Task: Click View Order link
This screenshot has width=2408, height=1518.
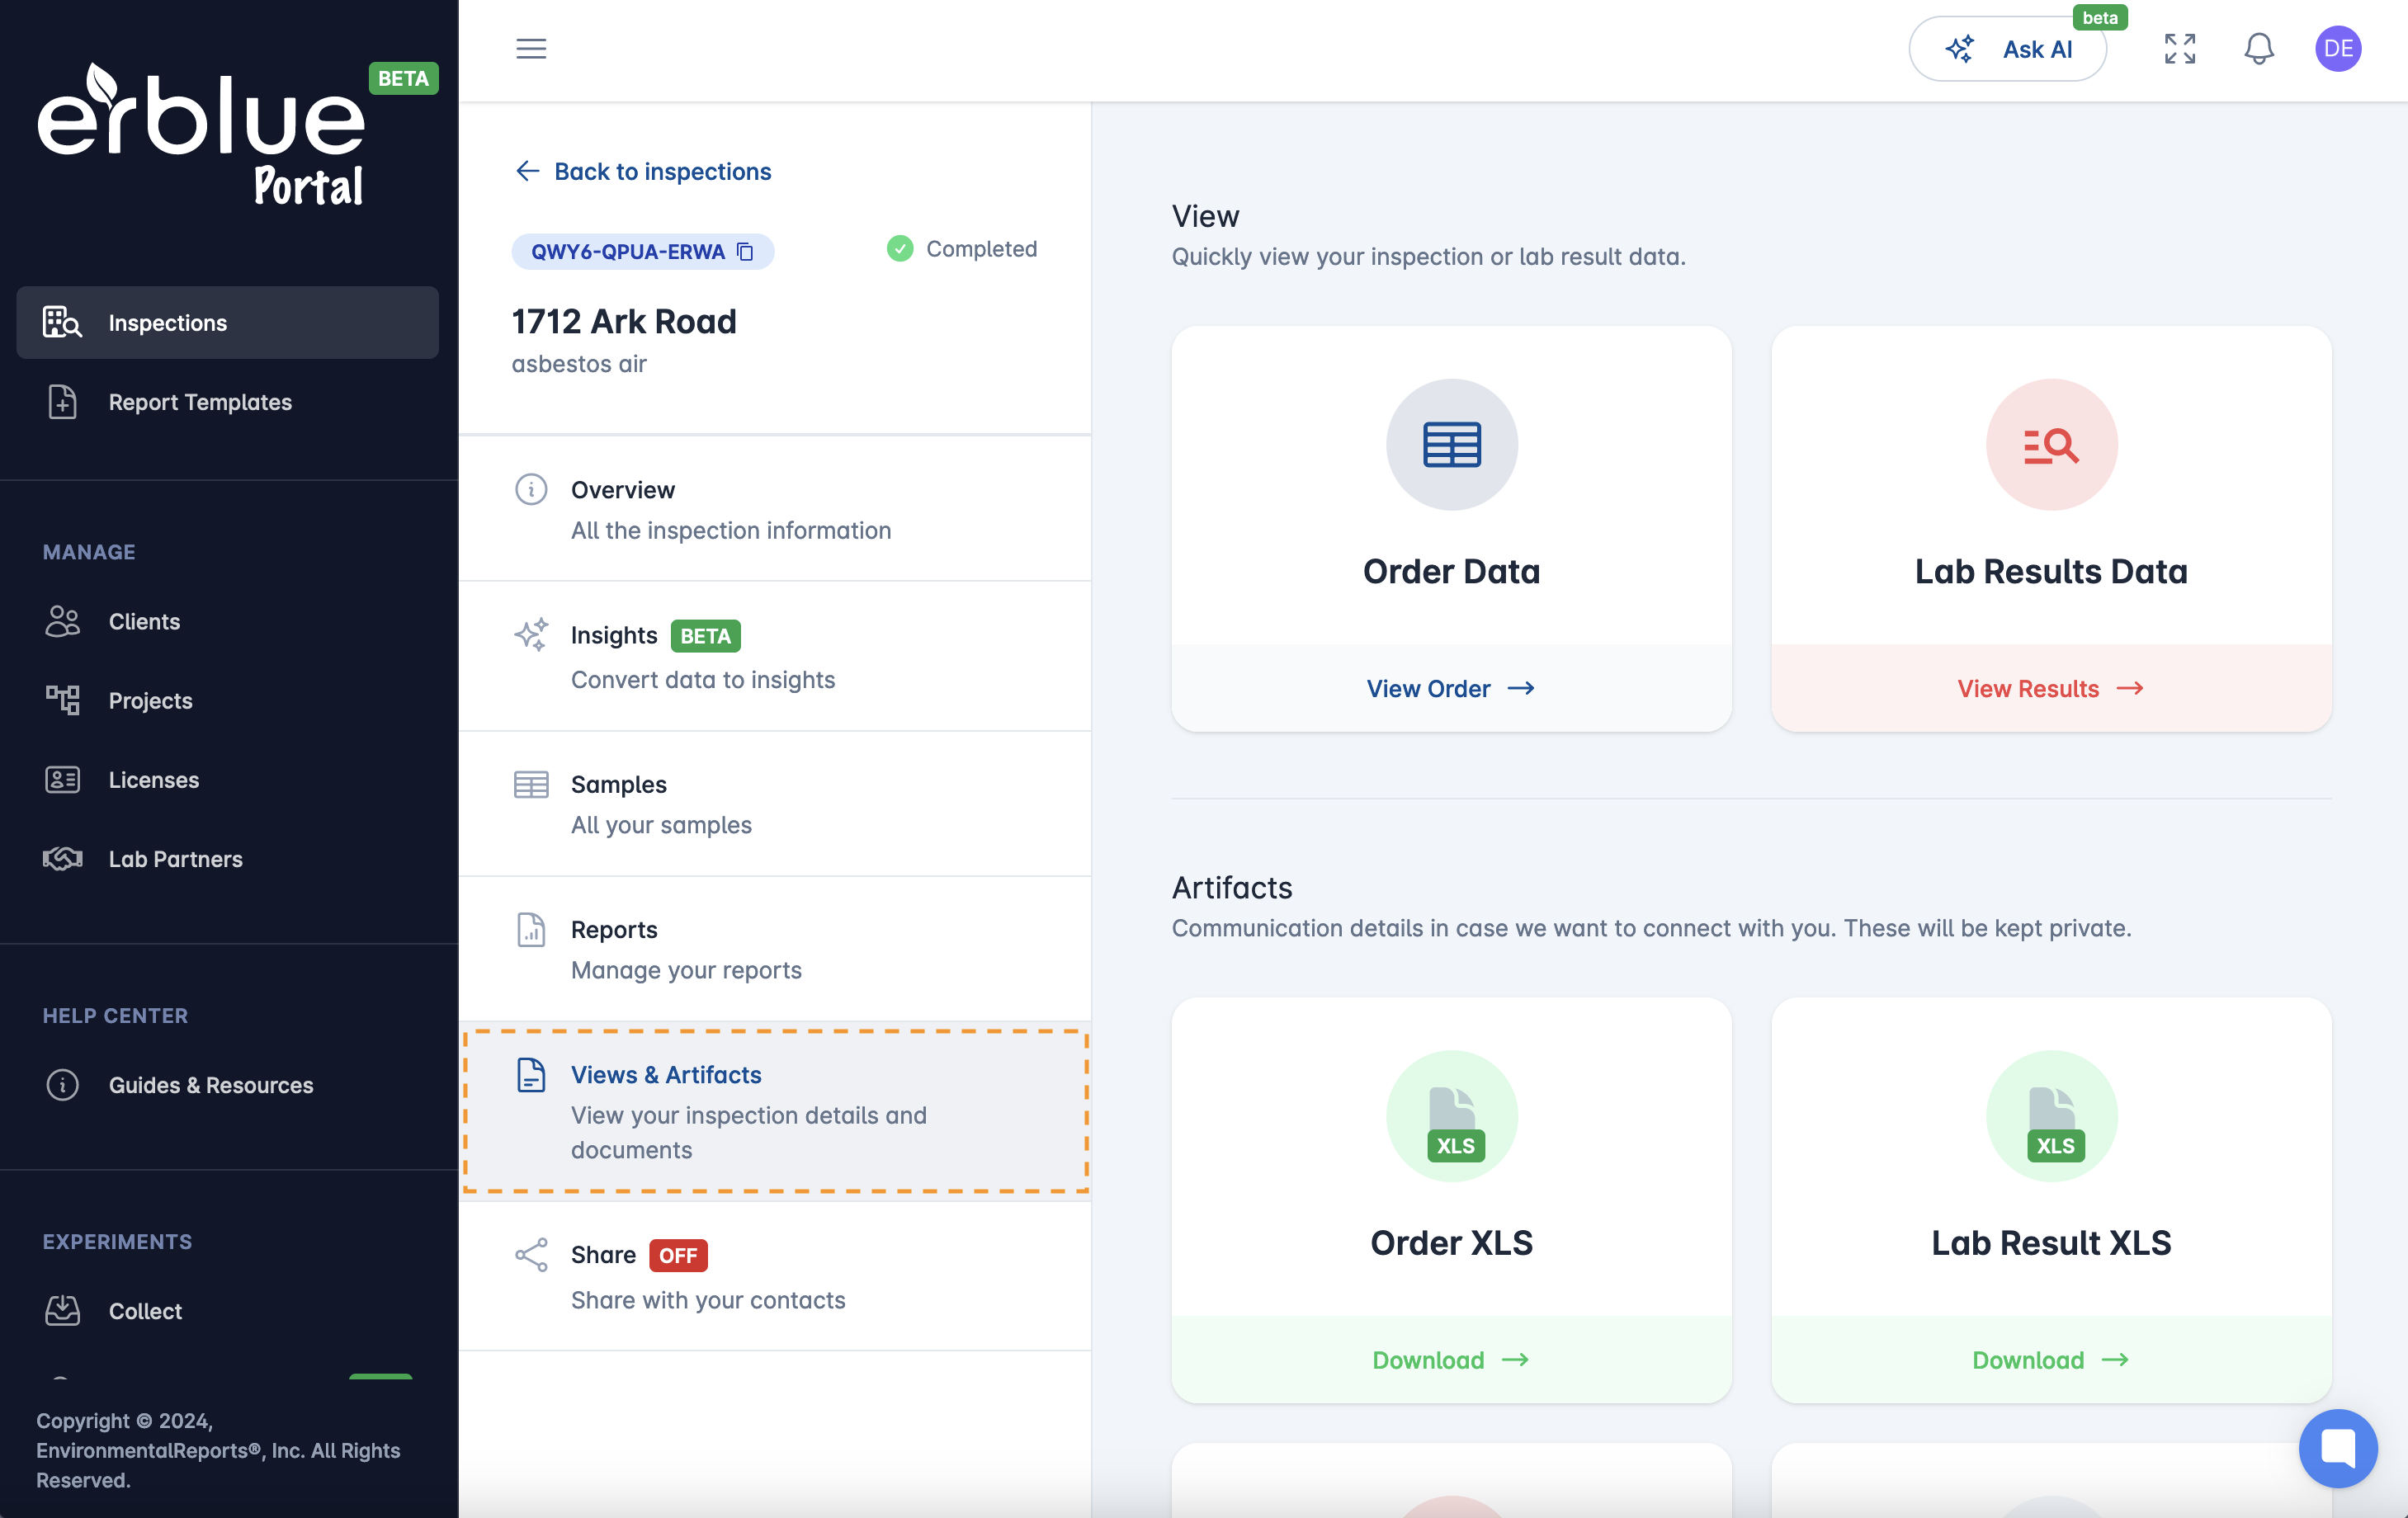Action: 1450,687
